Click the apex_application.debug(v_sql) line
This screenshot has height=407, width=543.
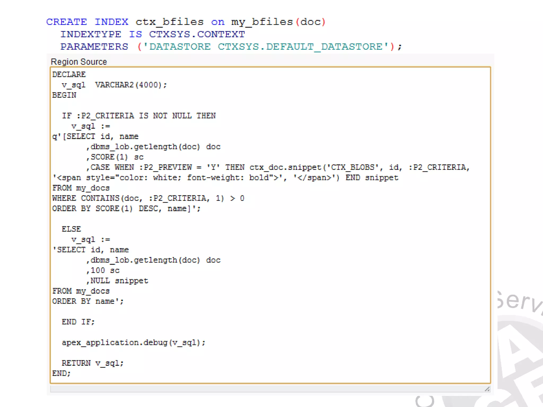(x=133, y=343)
